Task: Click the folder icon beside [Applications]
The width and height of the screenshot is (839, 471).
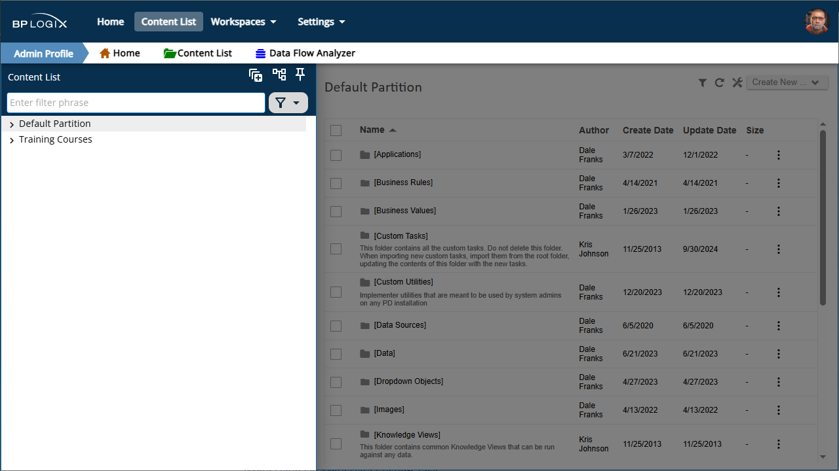Action: pos(365,155)
